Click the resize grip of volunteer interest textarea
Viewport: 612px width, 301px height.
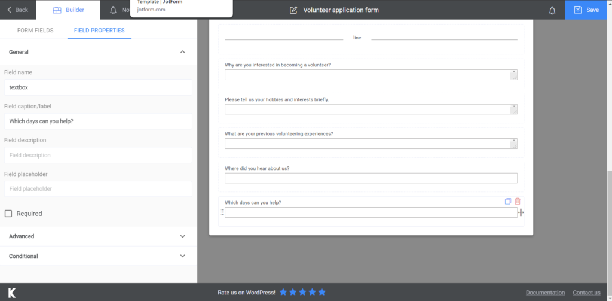pos(514,76)
